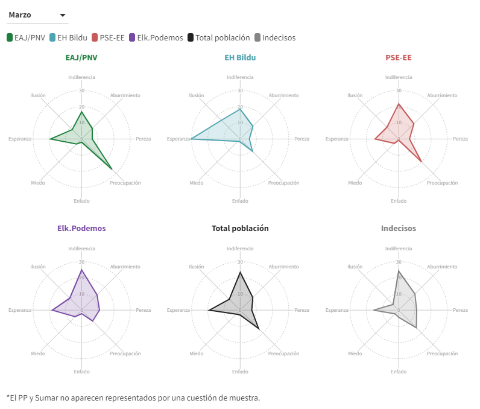The width and height of the screenshot is (480, 409).
Task: Click the EAJ/PNV radar chart title
Action: coord(81,58)
